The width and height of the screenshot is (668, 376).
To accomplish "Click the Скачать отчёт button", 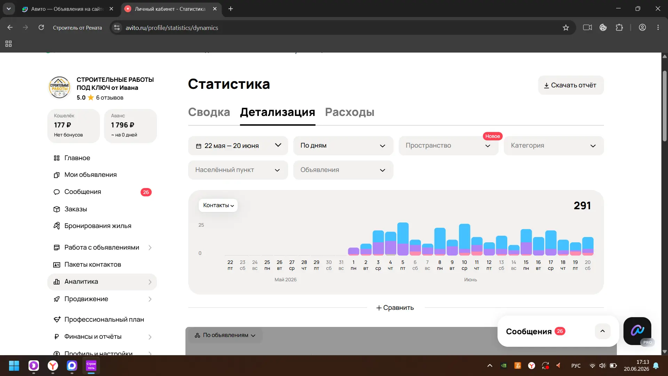I will pyautogui.click(x=571, y=85).
